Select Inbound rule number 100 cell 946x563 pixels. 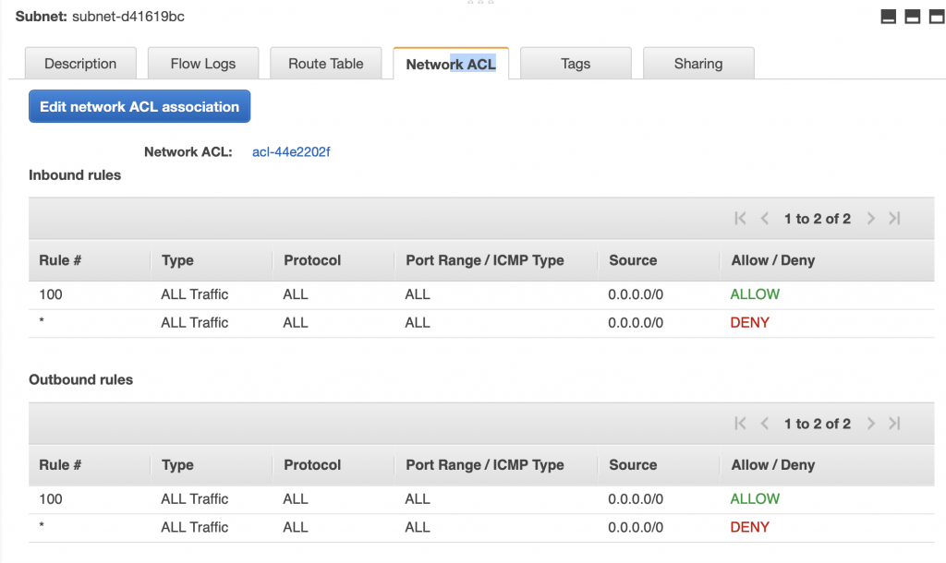(x=51, y=294)
